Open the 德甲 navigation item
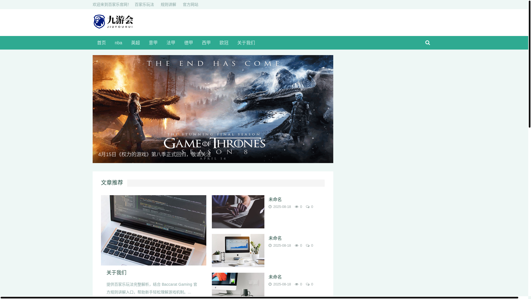The height and width of the screenshot is (299, 531). point(189,43)
